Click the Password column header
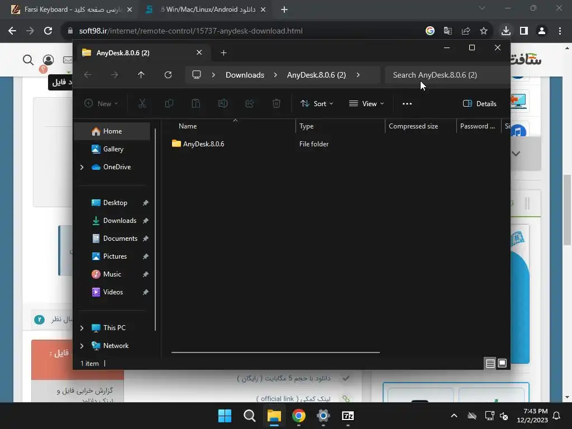 pyautogui.click(x=478, y=126)
